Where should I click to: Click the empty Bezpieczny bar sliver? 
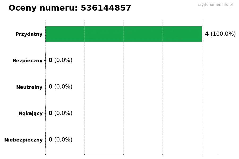(46, 60)
